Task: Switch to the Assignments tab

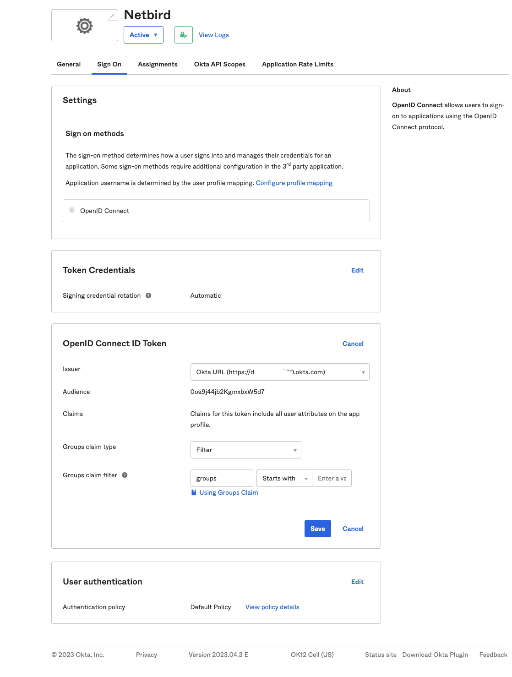Action: tap(158, 64)
